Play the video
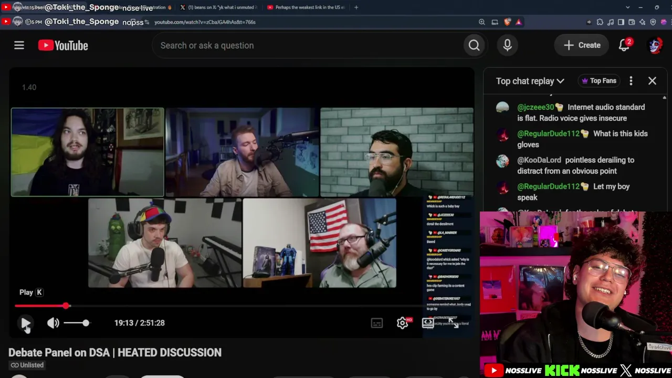 25,323
